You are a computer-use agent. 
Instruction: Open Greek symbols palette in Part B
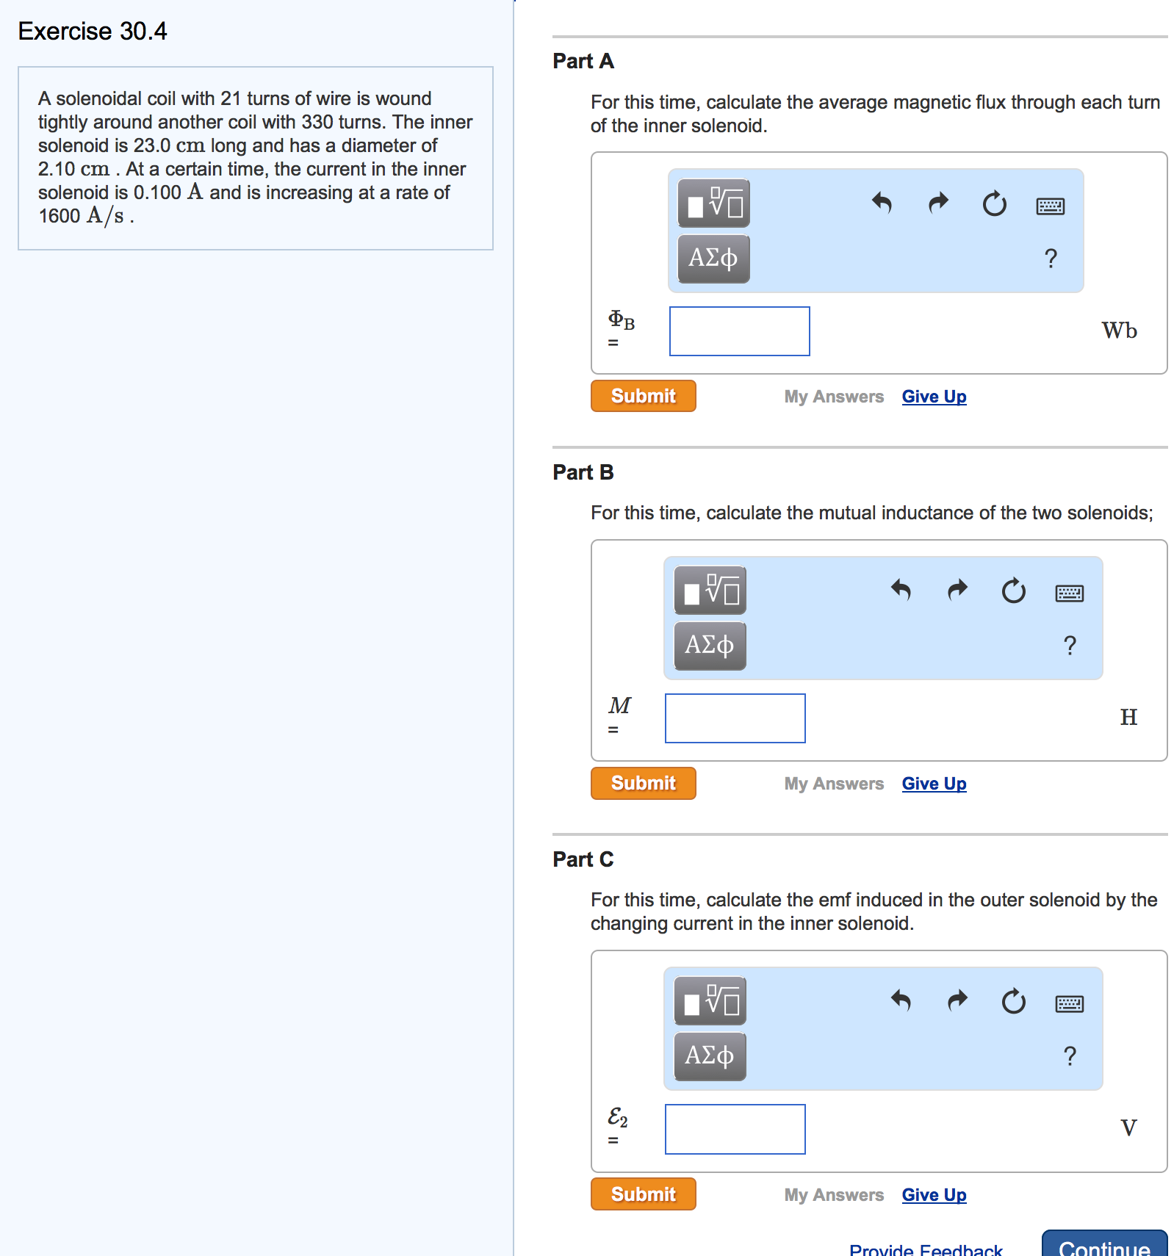[710, 646]
